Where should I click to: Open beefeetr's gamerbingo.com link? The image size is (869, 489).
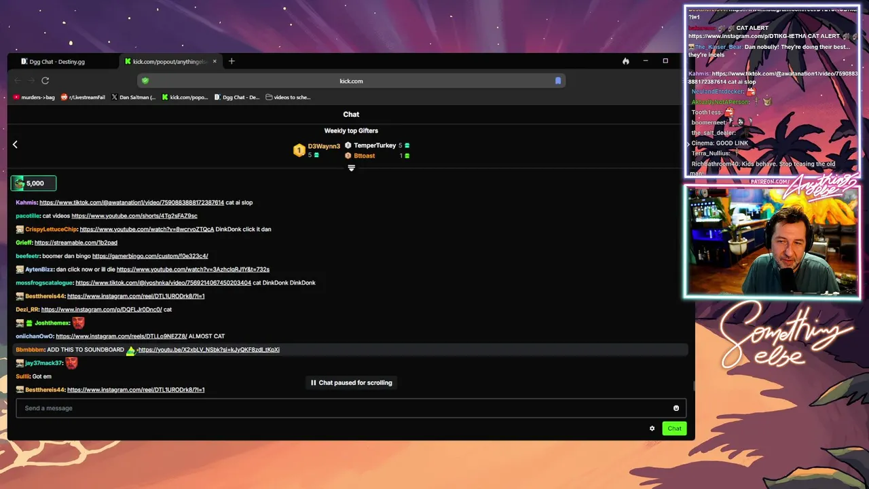pos(150,256)
